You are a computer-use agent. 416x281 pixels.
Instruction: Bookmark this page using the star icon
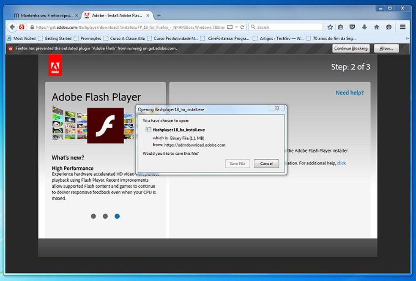point(330,27)
